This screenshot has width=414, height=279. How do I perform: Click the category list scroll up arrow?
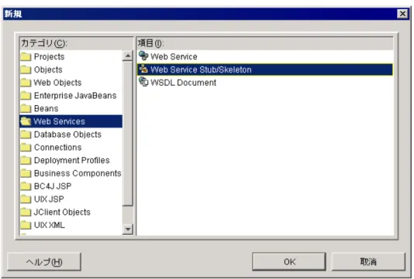point(128,56)
